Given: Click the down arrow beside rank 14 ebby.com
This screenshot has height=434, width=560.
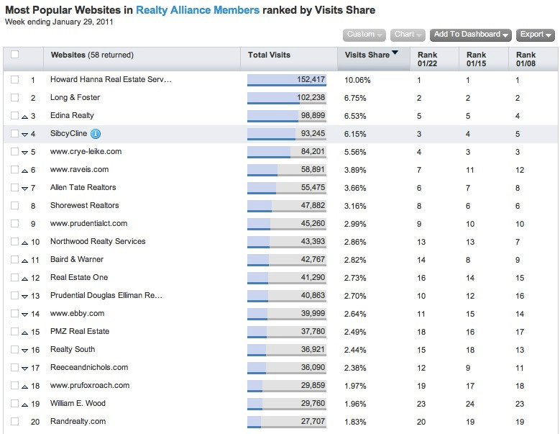Looking at the screenshot, I should click(24, 315).
